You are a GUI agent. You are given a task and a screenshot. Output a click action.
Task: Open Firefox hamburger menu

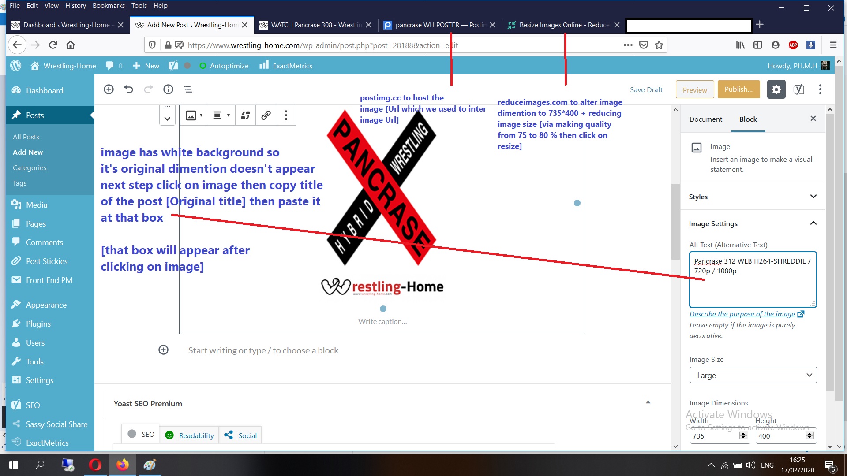pos(833,45)
